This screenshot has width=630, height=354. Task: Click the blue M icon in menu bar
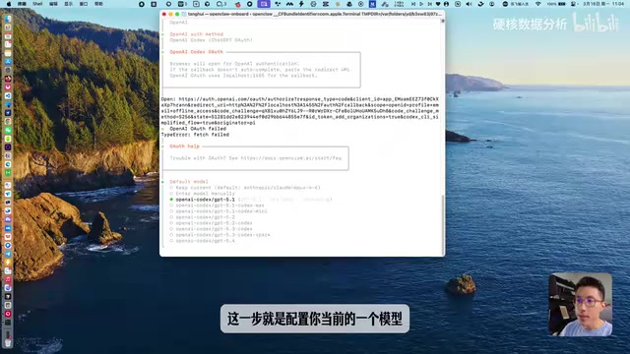[x=372, y=4]
